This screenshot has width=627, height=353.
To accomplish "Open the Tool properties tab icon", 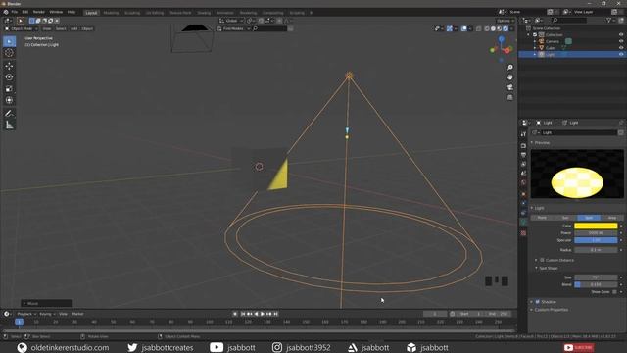I will [523, 134].
